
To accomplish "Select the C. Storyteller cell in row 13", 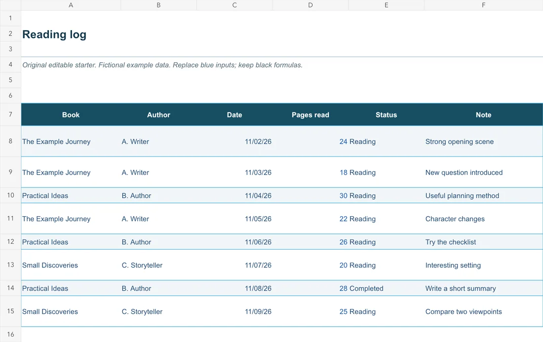I will (158, 265).
